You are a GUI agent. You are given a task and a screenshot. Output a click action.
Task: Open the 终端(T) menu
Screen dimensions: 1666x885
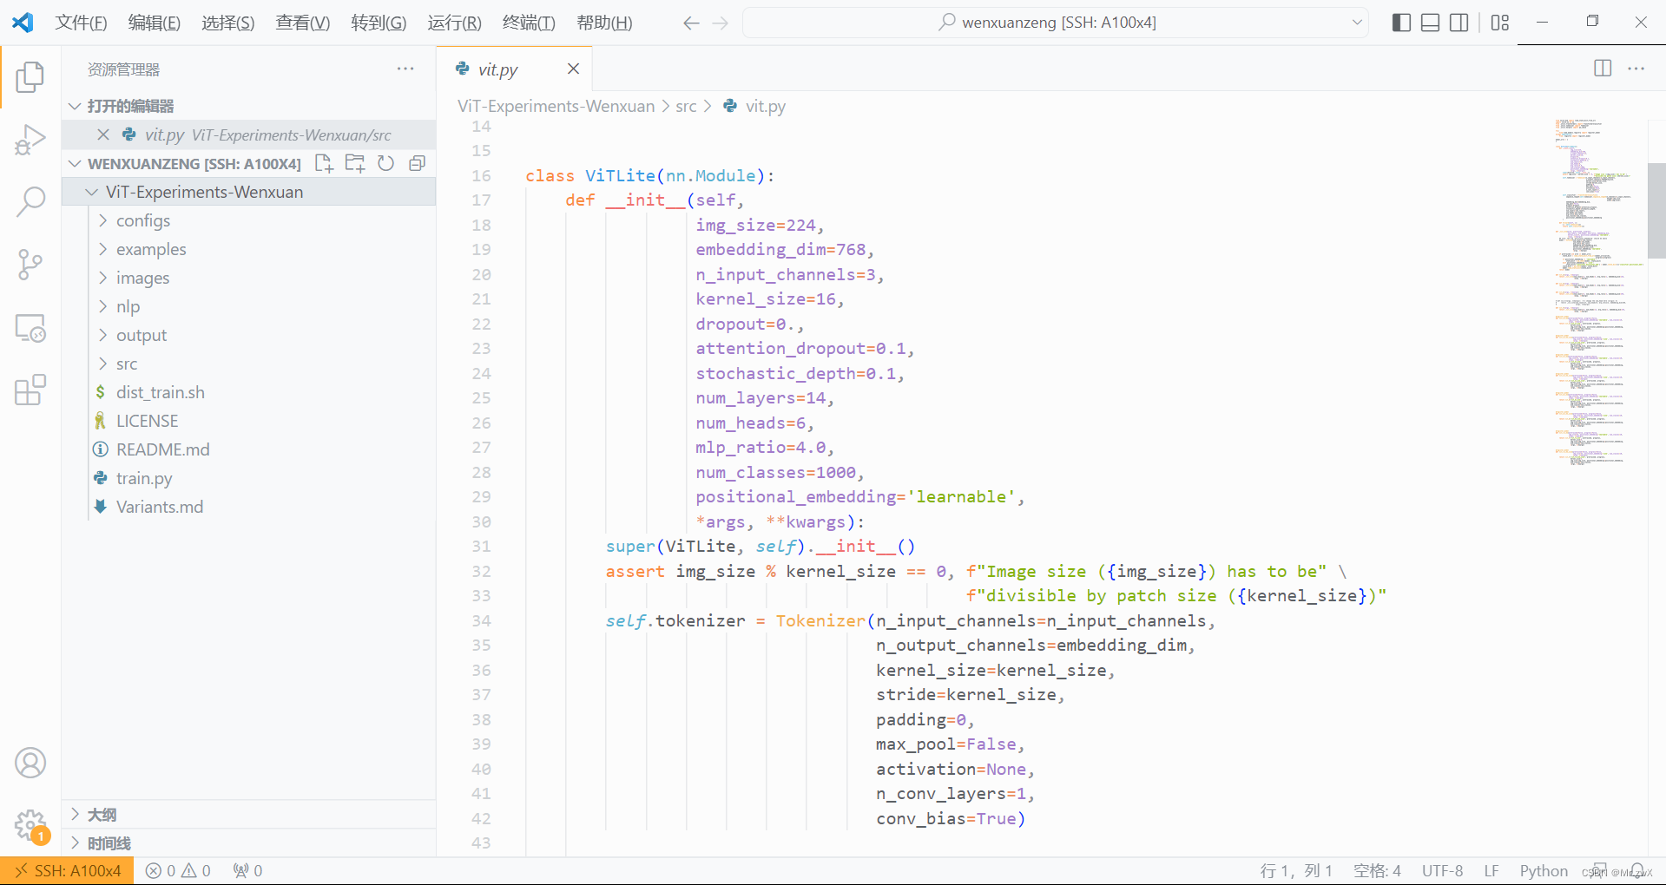click(x=529, y=23)
